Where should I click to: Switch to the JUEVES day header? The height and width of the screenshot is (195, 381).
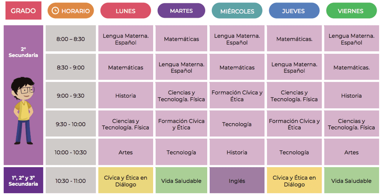pyautogui.click(x=294, y=11)
